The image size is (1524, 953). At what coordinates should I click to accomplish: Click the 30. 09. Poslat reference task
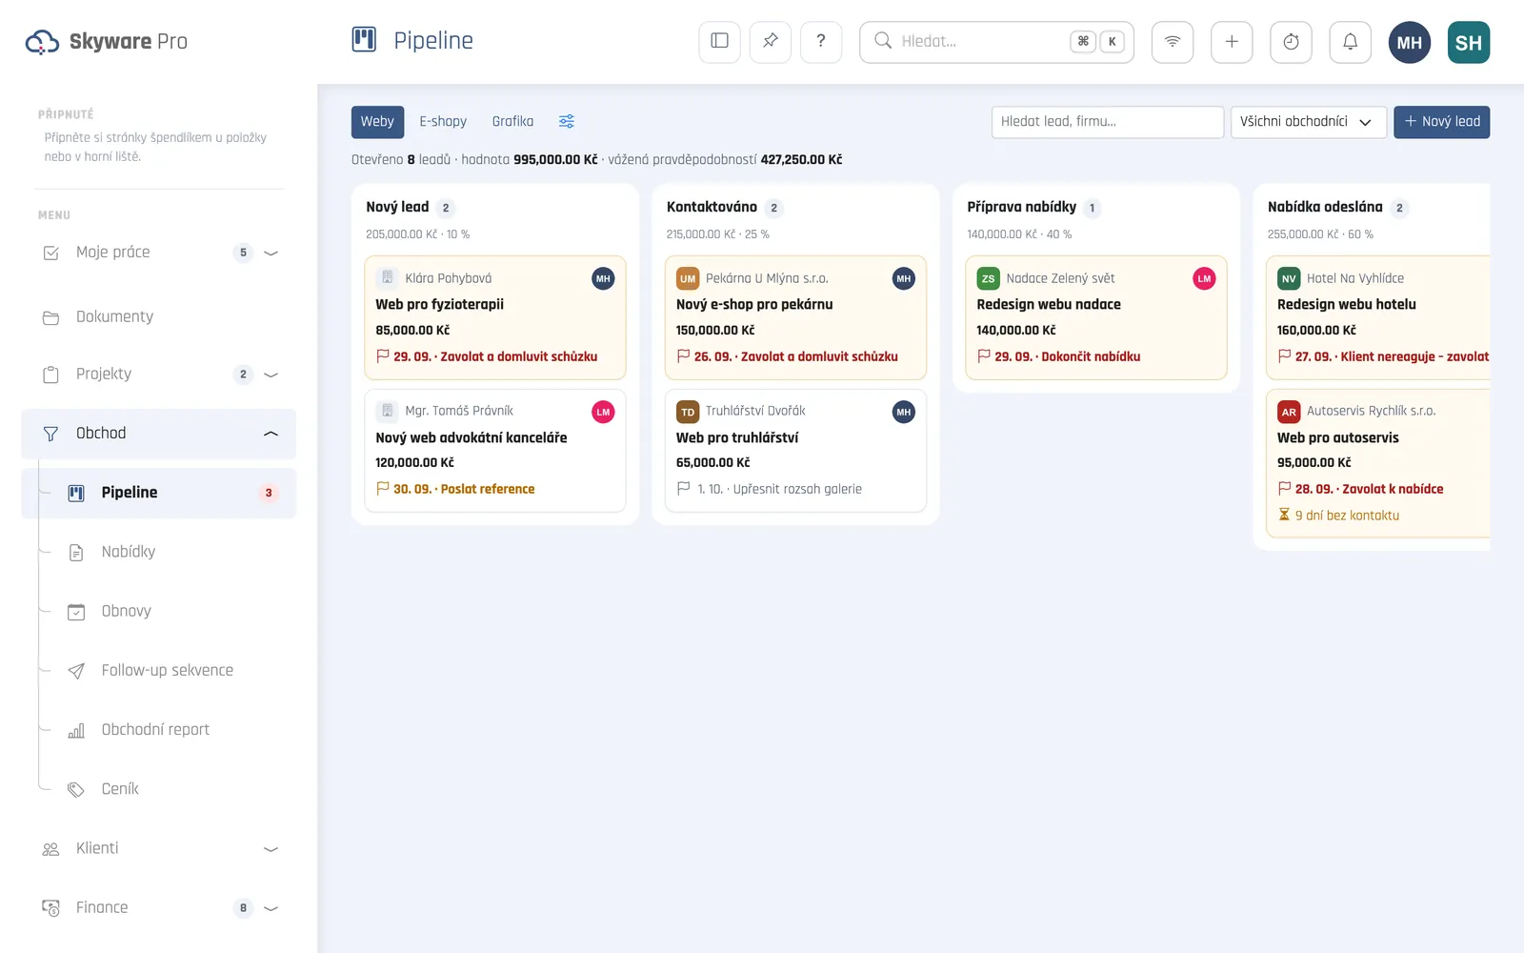pos(455,489)
